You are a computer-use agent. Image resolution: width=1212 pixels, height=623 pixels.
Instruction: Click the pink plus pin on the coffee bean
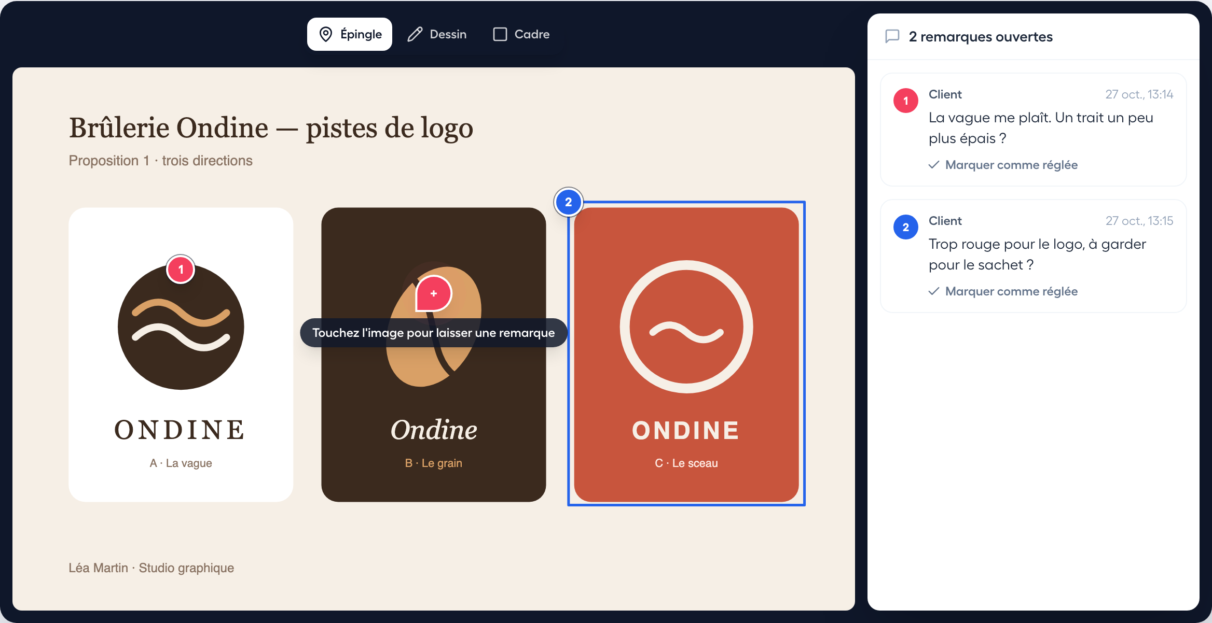tap(434, 293)
